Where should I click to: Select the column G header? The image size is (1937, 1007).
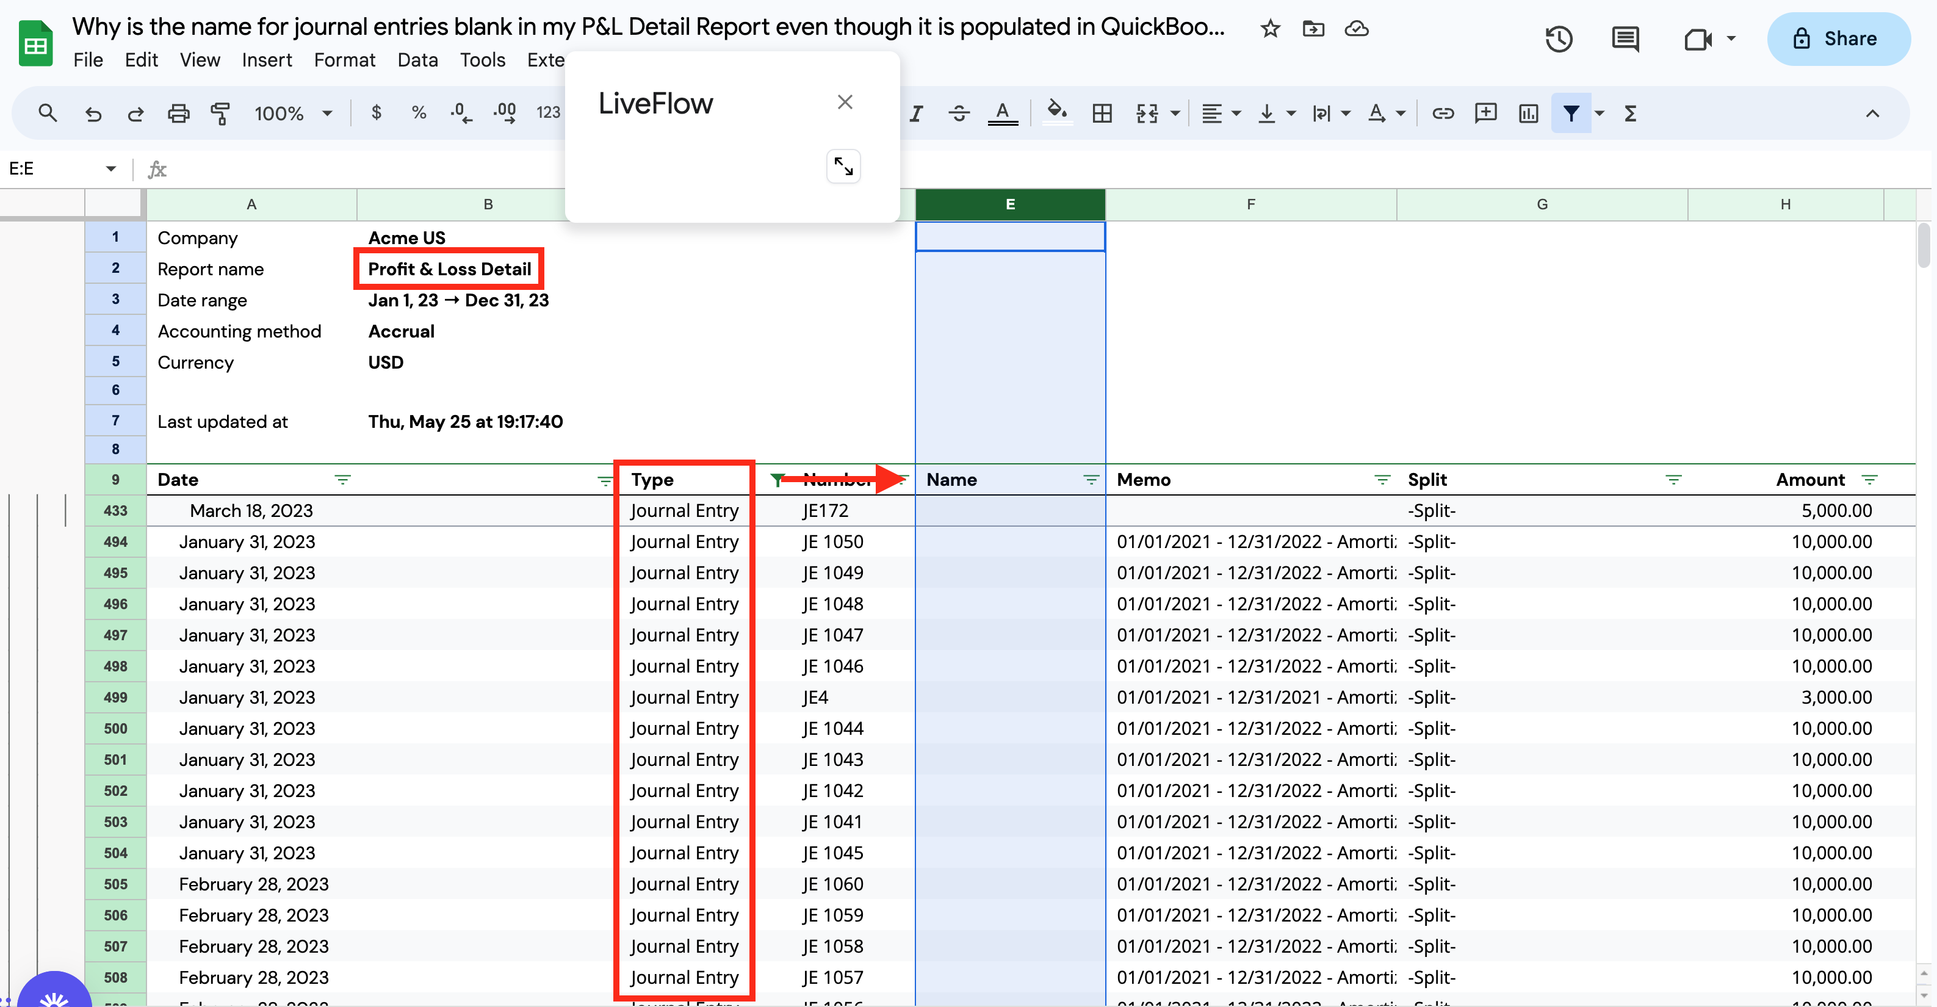click(x=1542, y=204)
